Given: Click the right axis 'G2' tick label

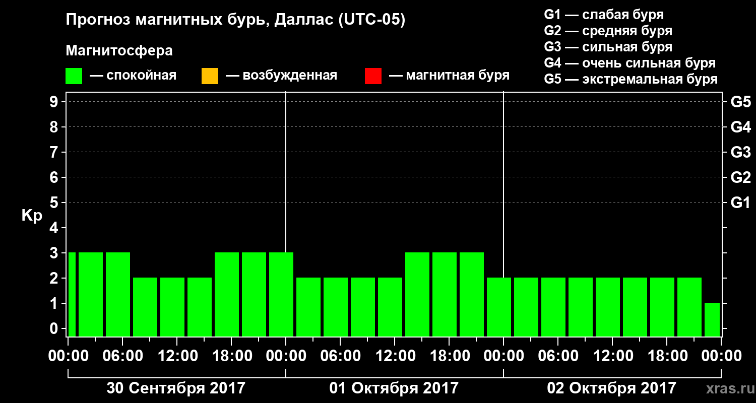Looking at the screenshot, I should tap(740, 177).
